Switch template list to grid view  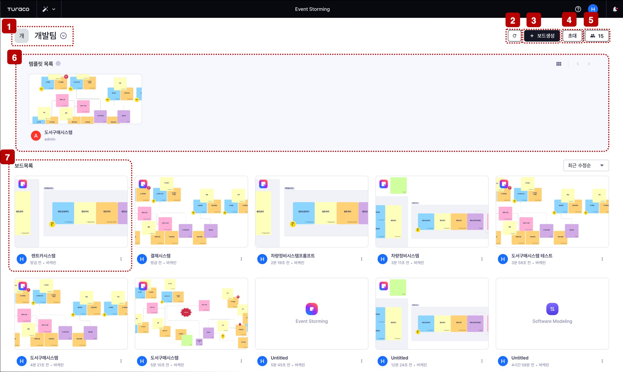tap(559, 64)
